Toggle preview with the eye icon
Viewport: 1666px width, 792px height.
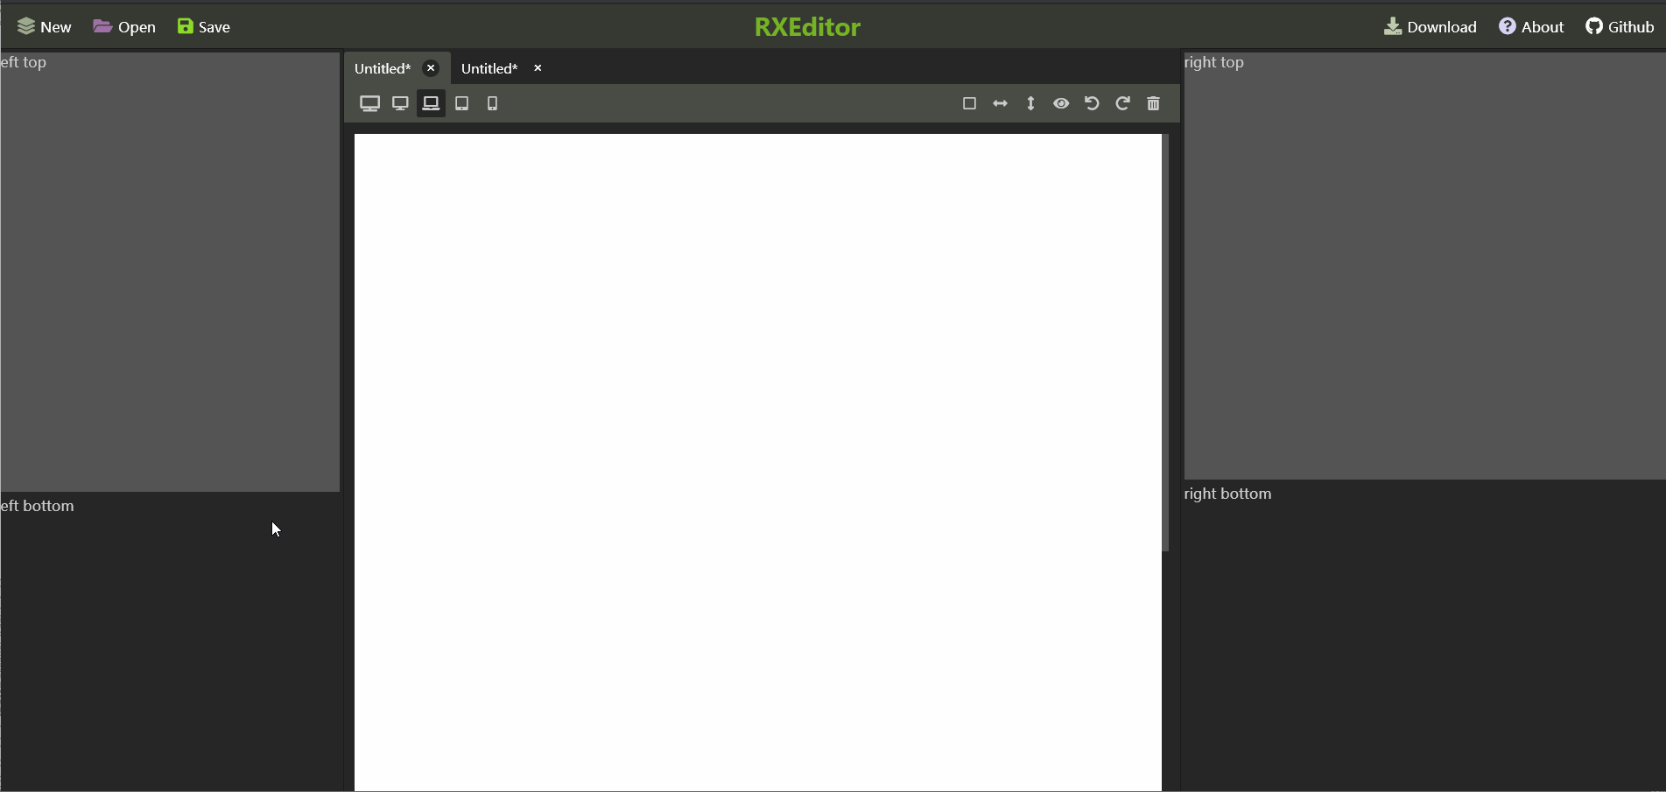(x=1061, y=103)
